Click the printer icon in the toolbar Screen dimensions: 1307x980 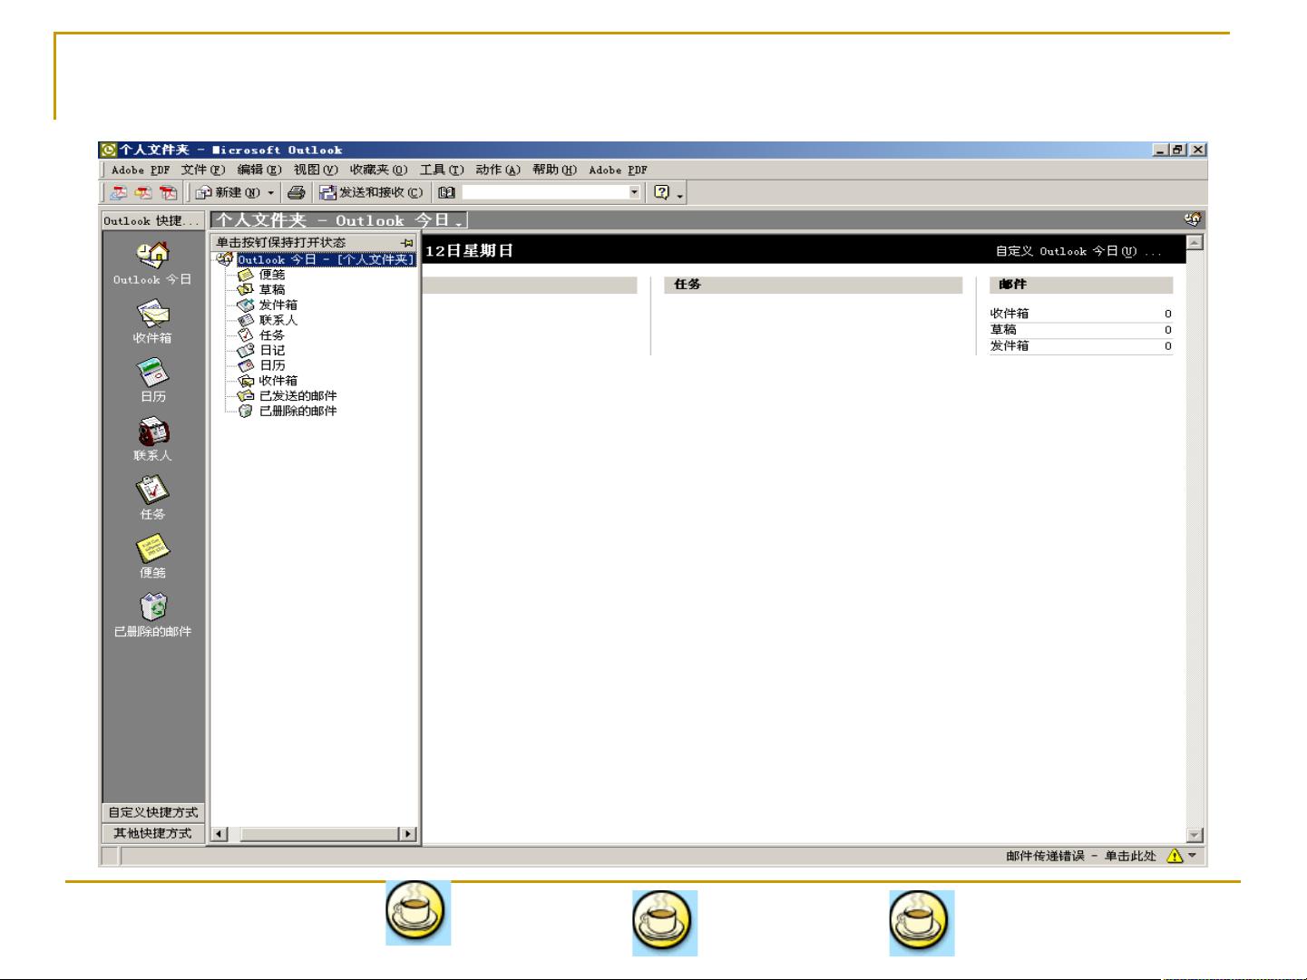pos(296,192)
